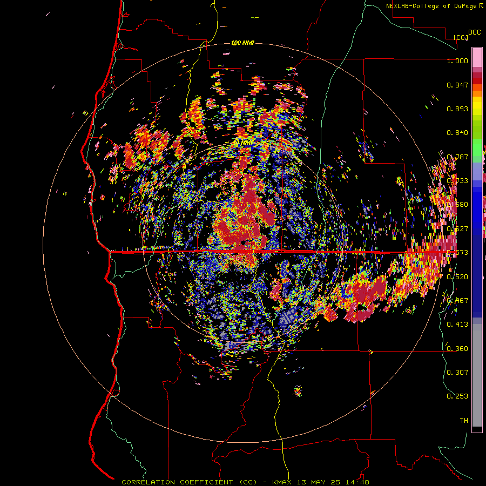Viewport: 486px width, 486px height.
Task: Click the NEXLAB-College of DuPage title text
Action: [431, 6]
